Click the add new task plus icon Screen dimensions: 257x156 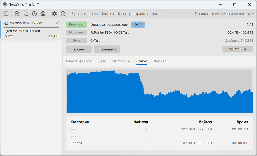[x=17, y=14]
